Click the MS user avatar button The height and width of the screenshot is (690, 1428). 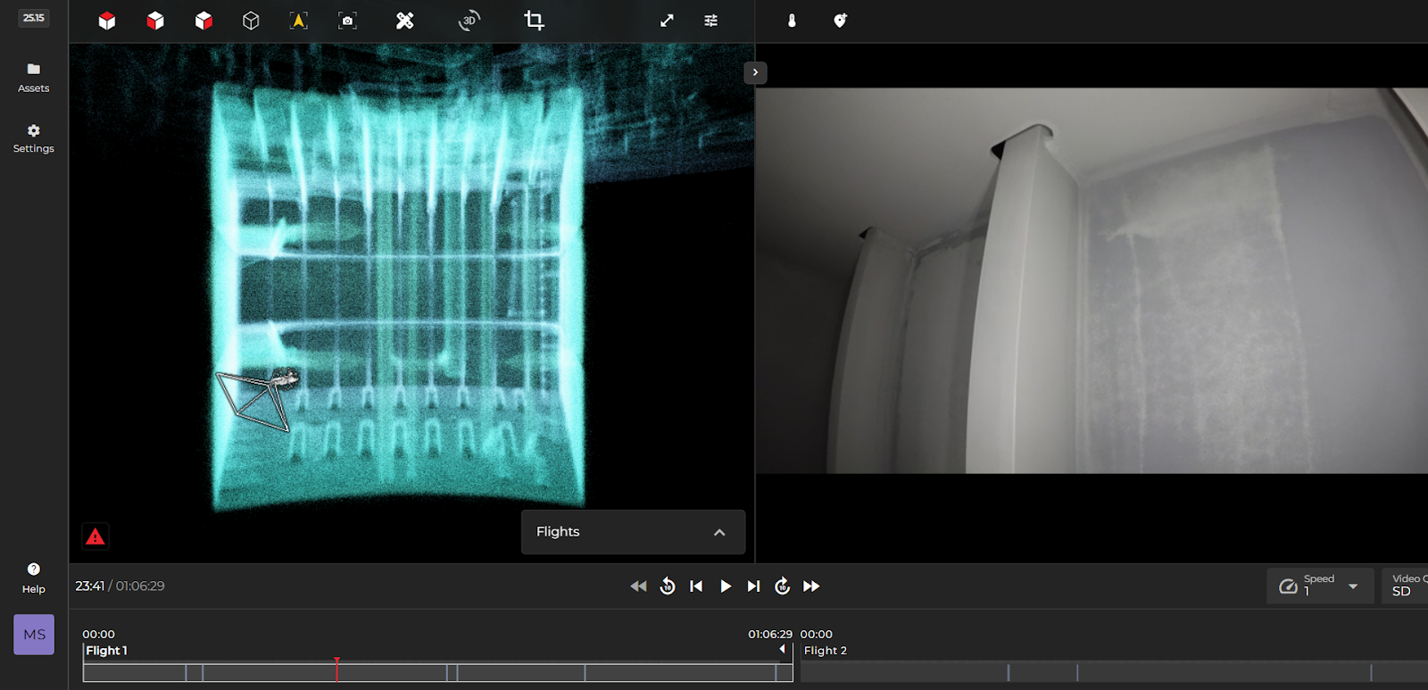[x=34, y=635]
